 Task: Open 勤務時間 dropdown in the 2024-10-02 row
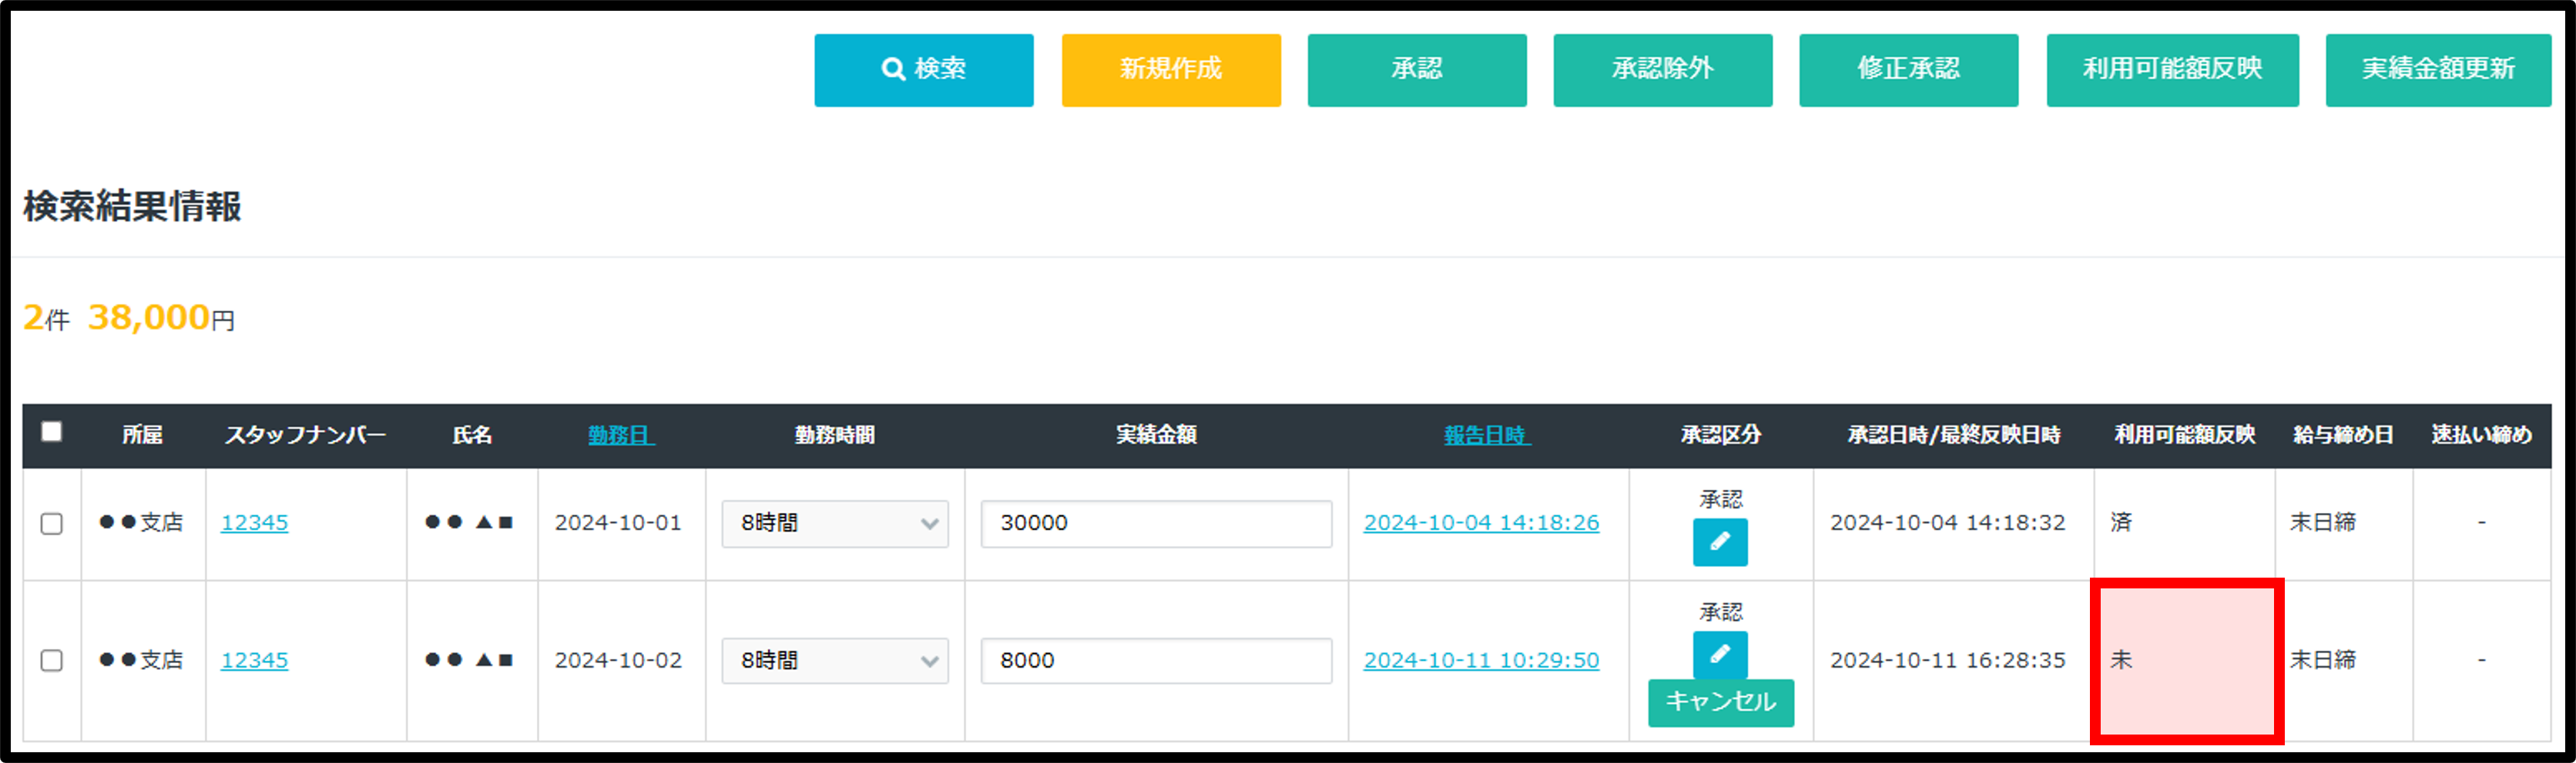pyautogui.click(x=834, y=660)
